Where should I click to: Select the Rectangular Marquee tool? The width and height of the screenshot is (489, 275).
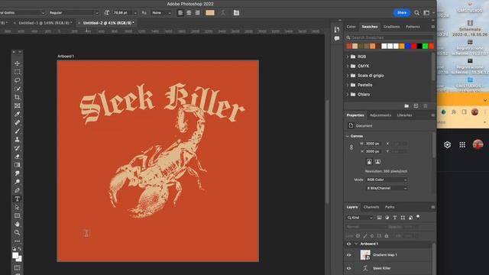17,72
